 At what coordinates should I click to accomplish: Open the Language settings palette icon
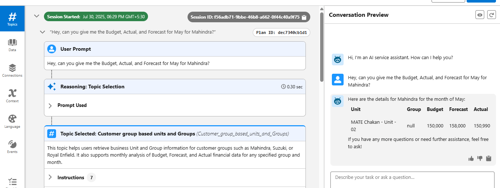coord(12,122)
